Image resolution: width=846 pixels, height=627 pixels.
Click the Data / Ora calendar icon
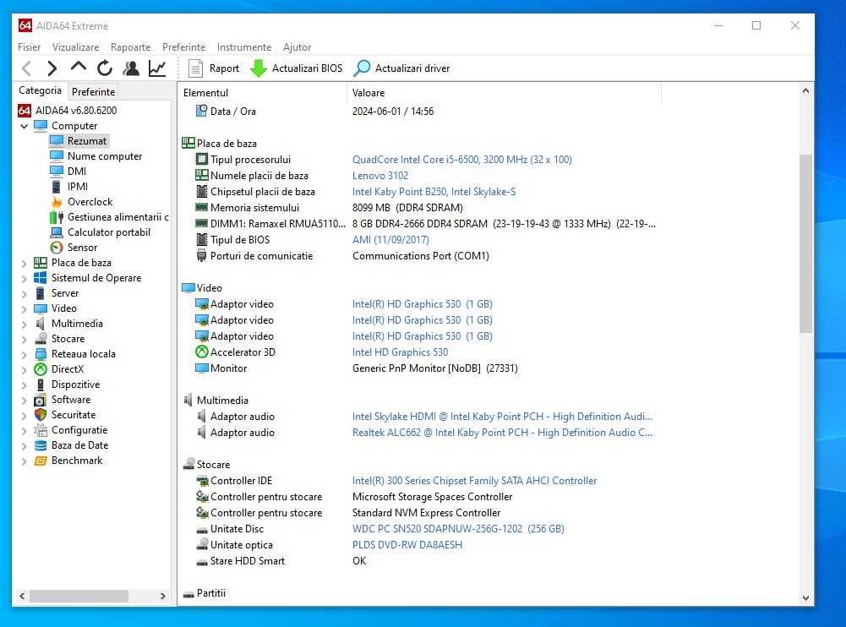pos(202,111)
